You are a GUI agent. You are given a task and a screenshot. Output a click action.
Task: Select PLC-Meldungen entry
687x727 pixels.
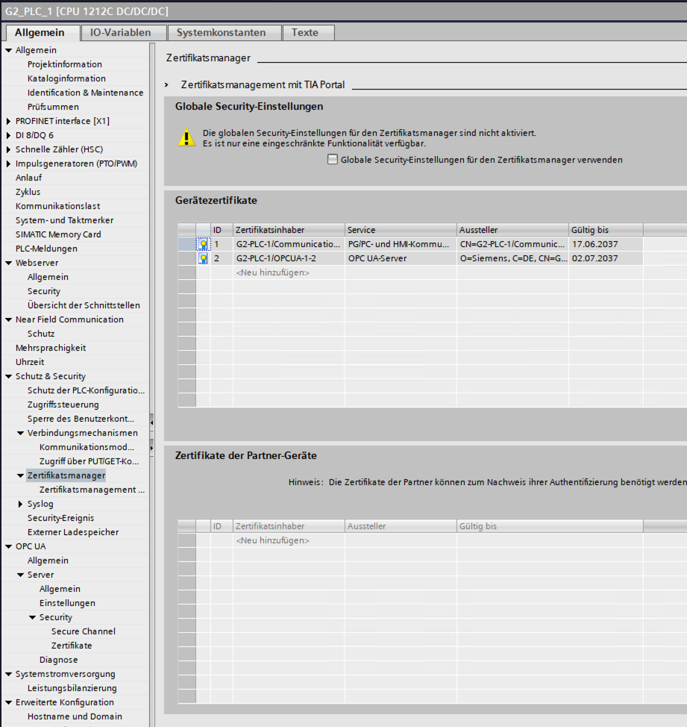(46, 249)
